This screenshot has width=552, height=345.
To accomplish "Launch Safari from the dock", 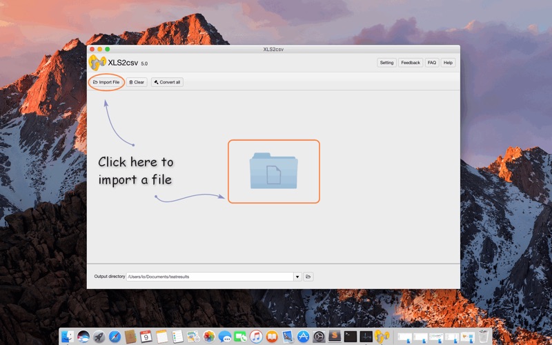I will 115,337.
